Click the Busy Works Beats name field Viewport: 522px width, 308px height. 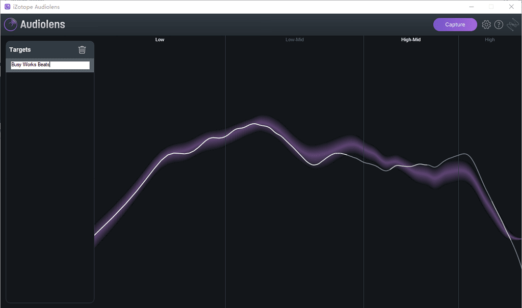coord(50,65)
